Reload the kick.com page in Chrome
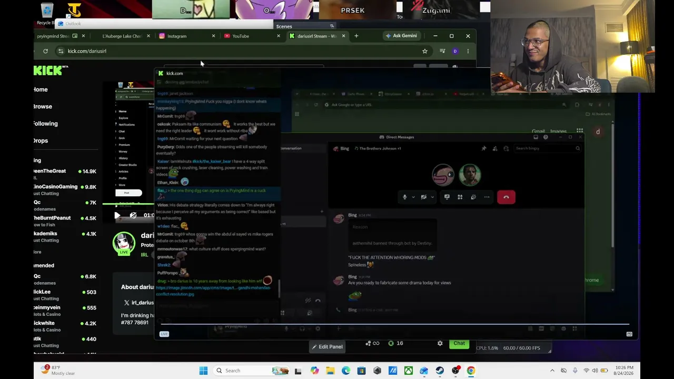The image size is (674, 379). [45, 51]
